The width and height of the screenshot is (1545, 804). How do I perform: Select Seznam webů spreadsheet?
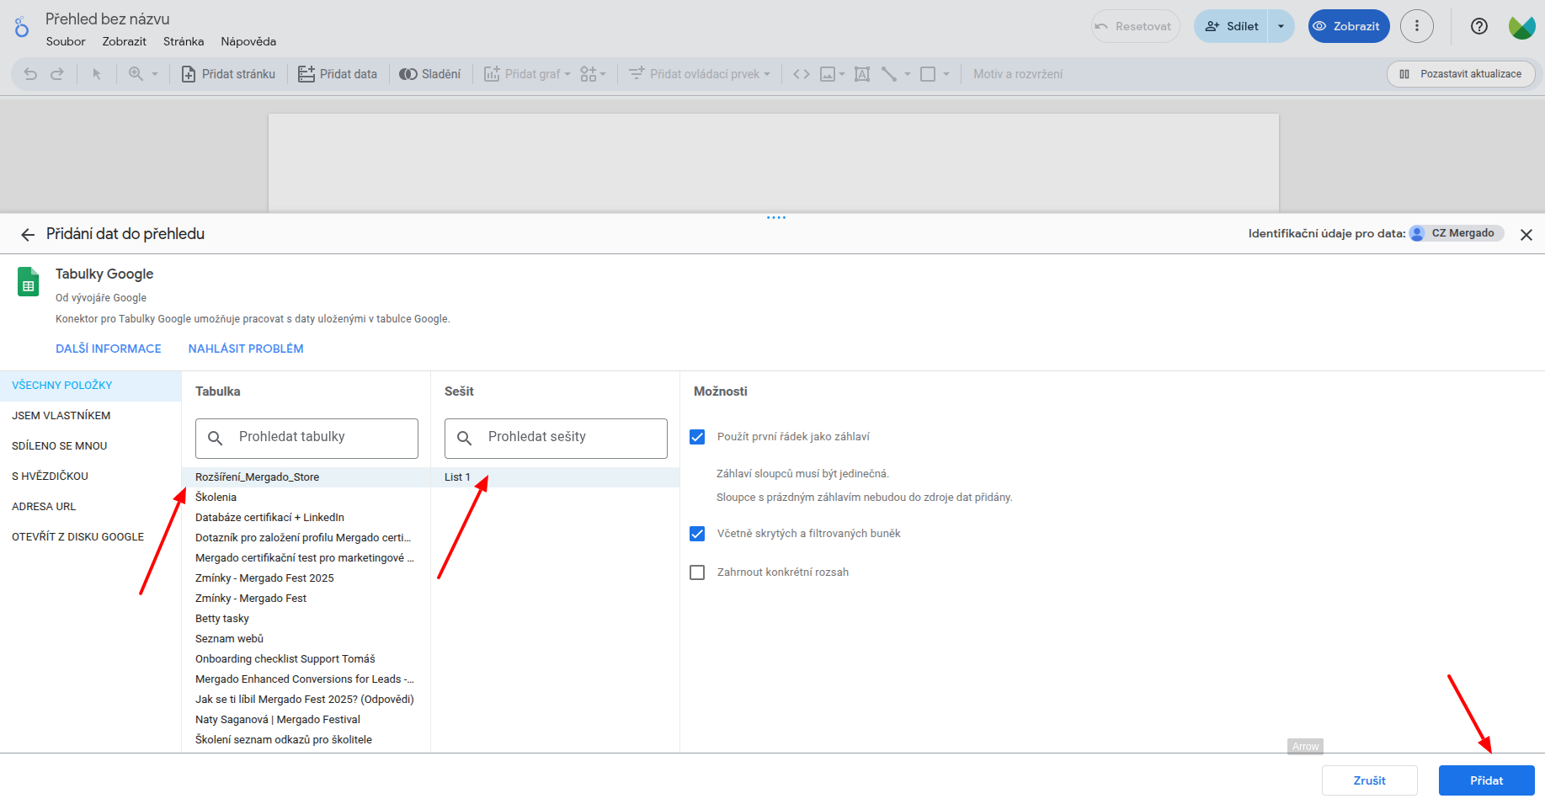tap(306, 639)
